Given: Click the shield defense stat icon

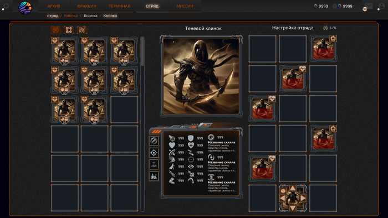Looking at the screenshot, I should coord(191,138).
